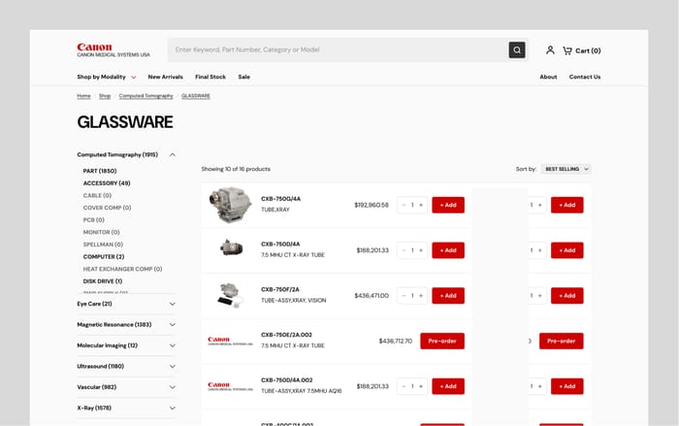The width and height of the screenshot is (679, 426).
Task: Click the GLASSWARE breadcrumb link
Action: [196, 96]
